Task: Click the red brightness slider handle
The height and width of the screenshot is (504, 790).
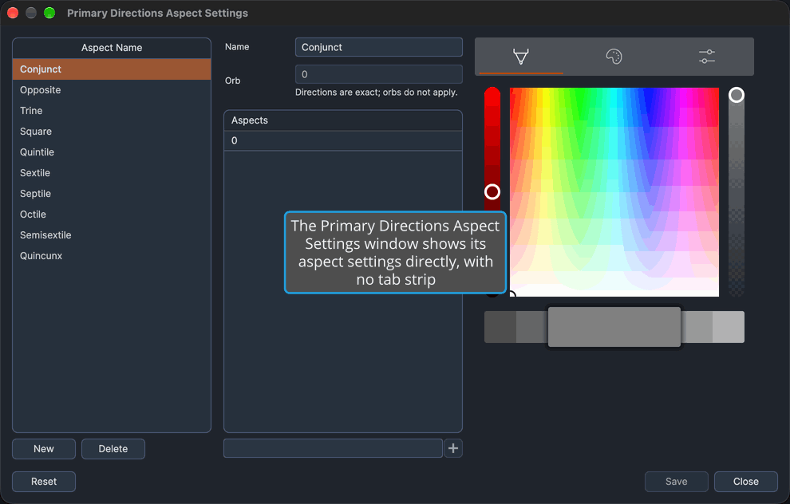Action: [x=492, y=192]
